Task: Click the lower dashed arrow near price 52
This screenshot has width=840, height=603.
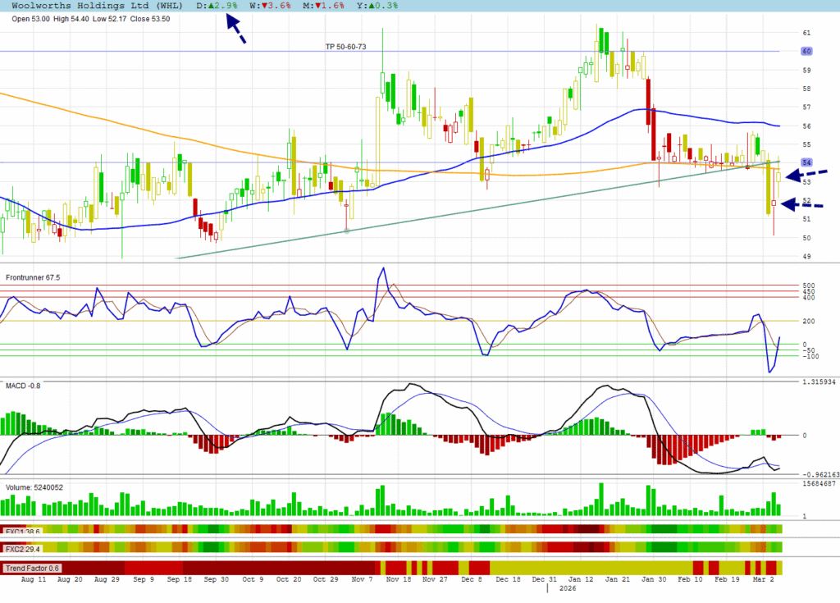Action: tap(802, 205)
